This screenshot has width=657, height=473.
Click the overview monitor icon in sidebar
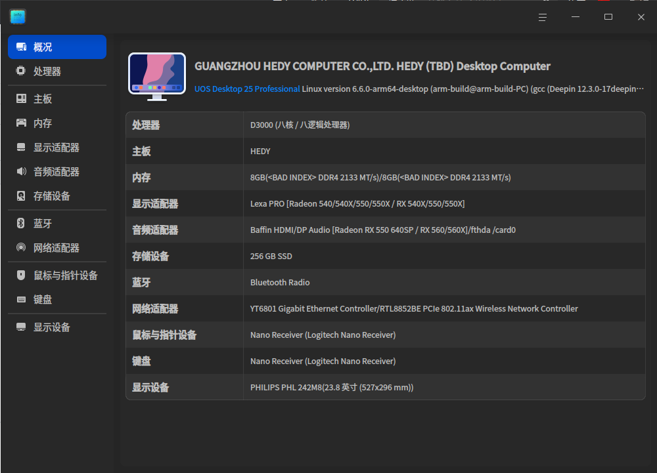tap(22, 47)
